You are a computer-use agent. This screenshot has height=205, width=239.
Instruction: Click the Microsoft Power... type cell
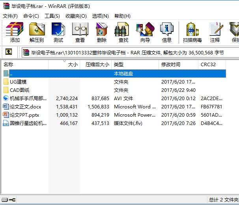click(x=135, y=115)
